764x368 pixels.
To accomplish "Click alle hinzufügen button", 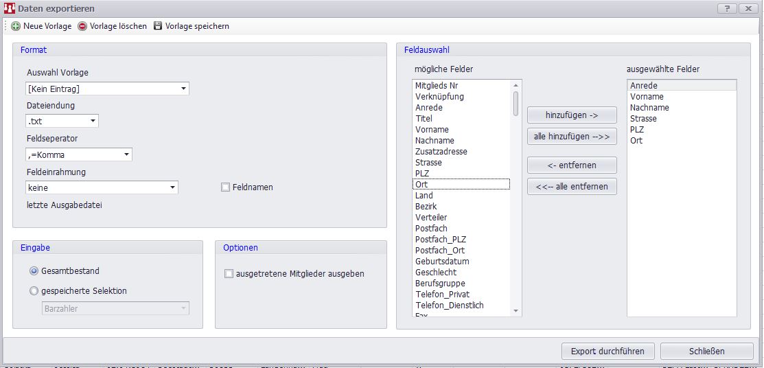I will point(572,137).
